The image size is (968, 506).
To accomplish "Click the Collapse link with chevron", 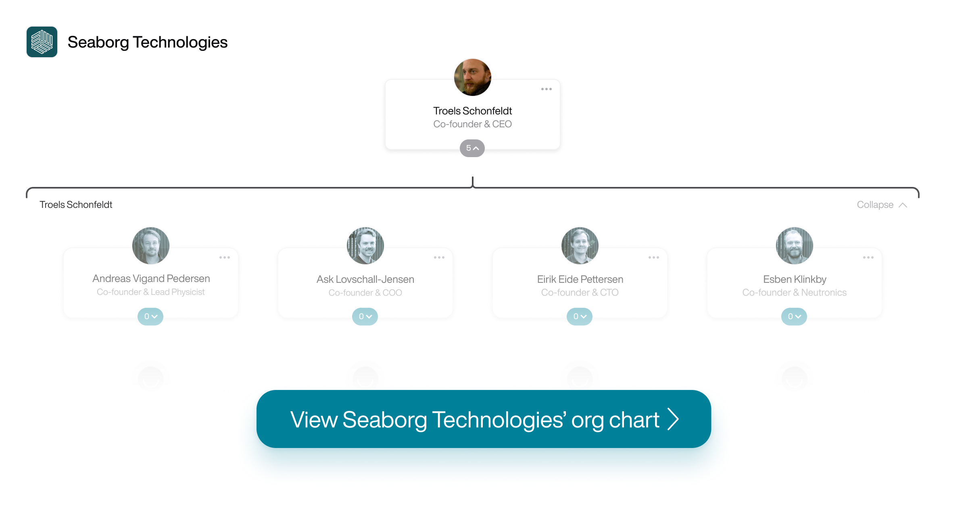I will [882, 205].
